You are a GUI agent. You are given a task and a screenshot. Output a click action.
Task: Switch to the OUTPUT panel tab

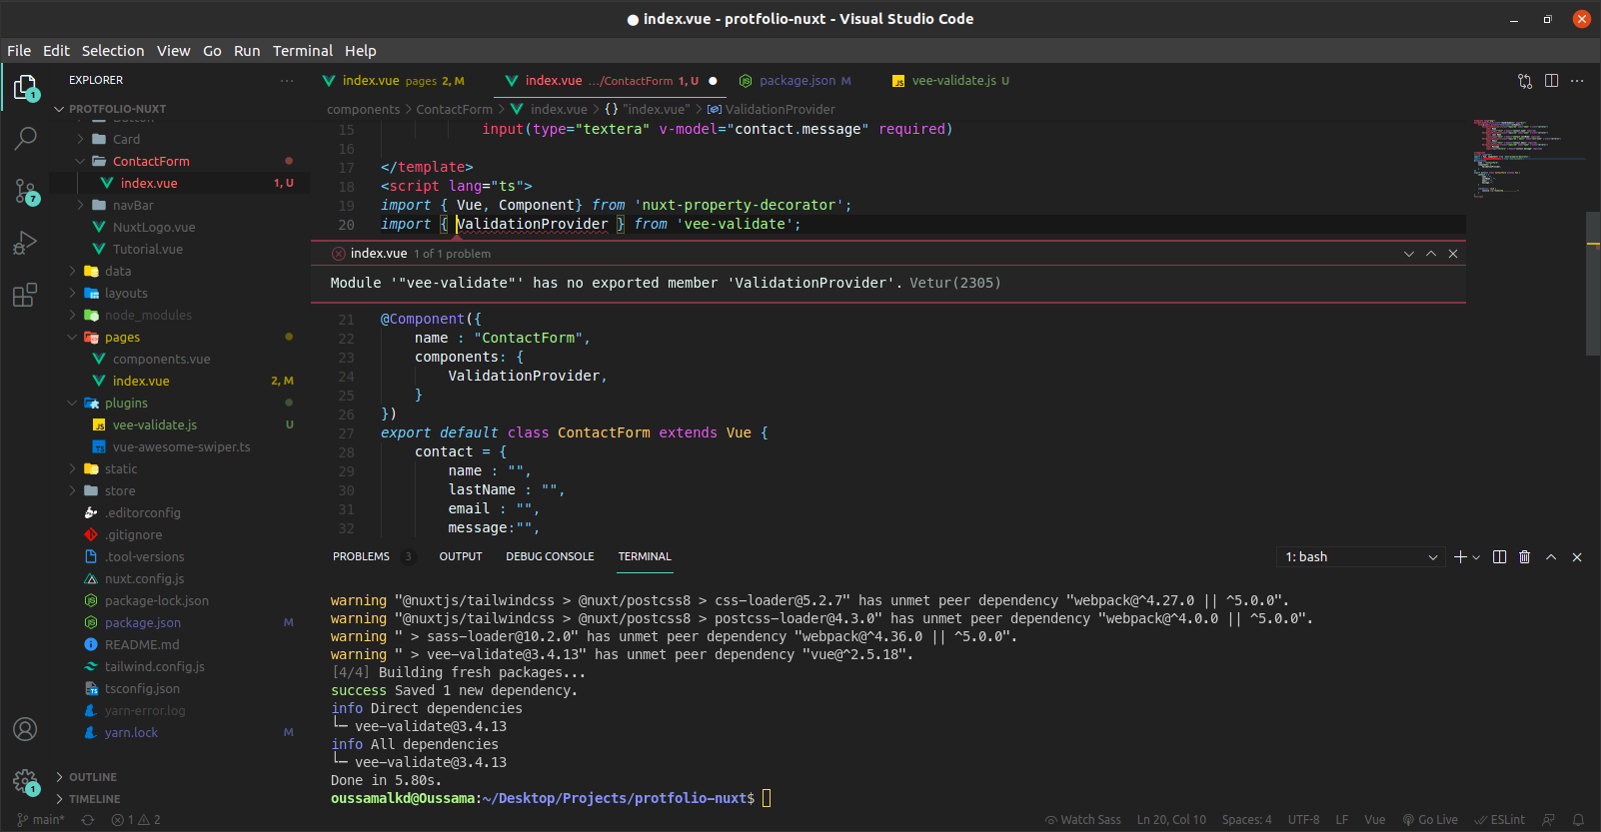[x=461, y=557]
